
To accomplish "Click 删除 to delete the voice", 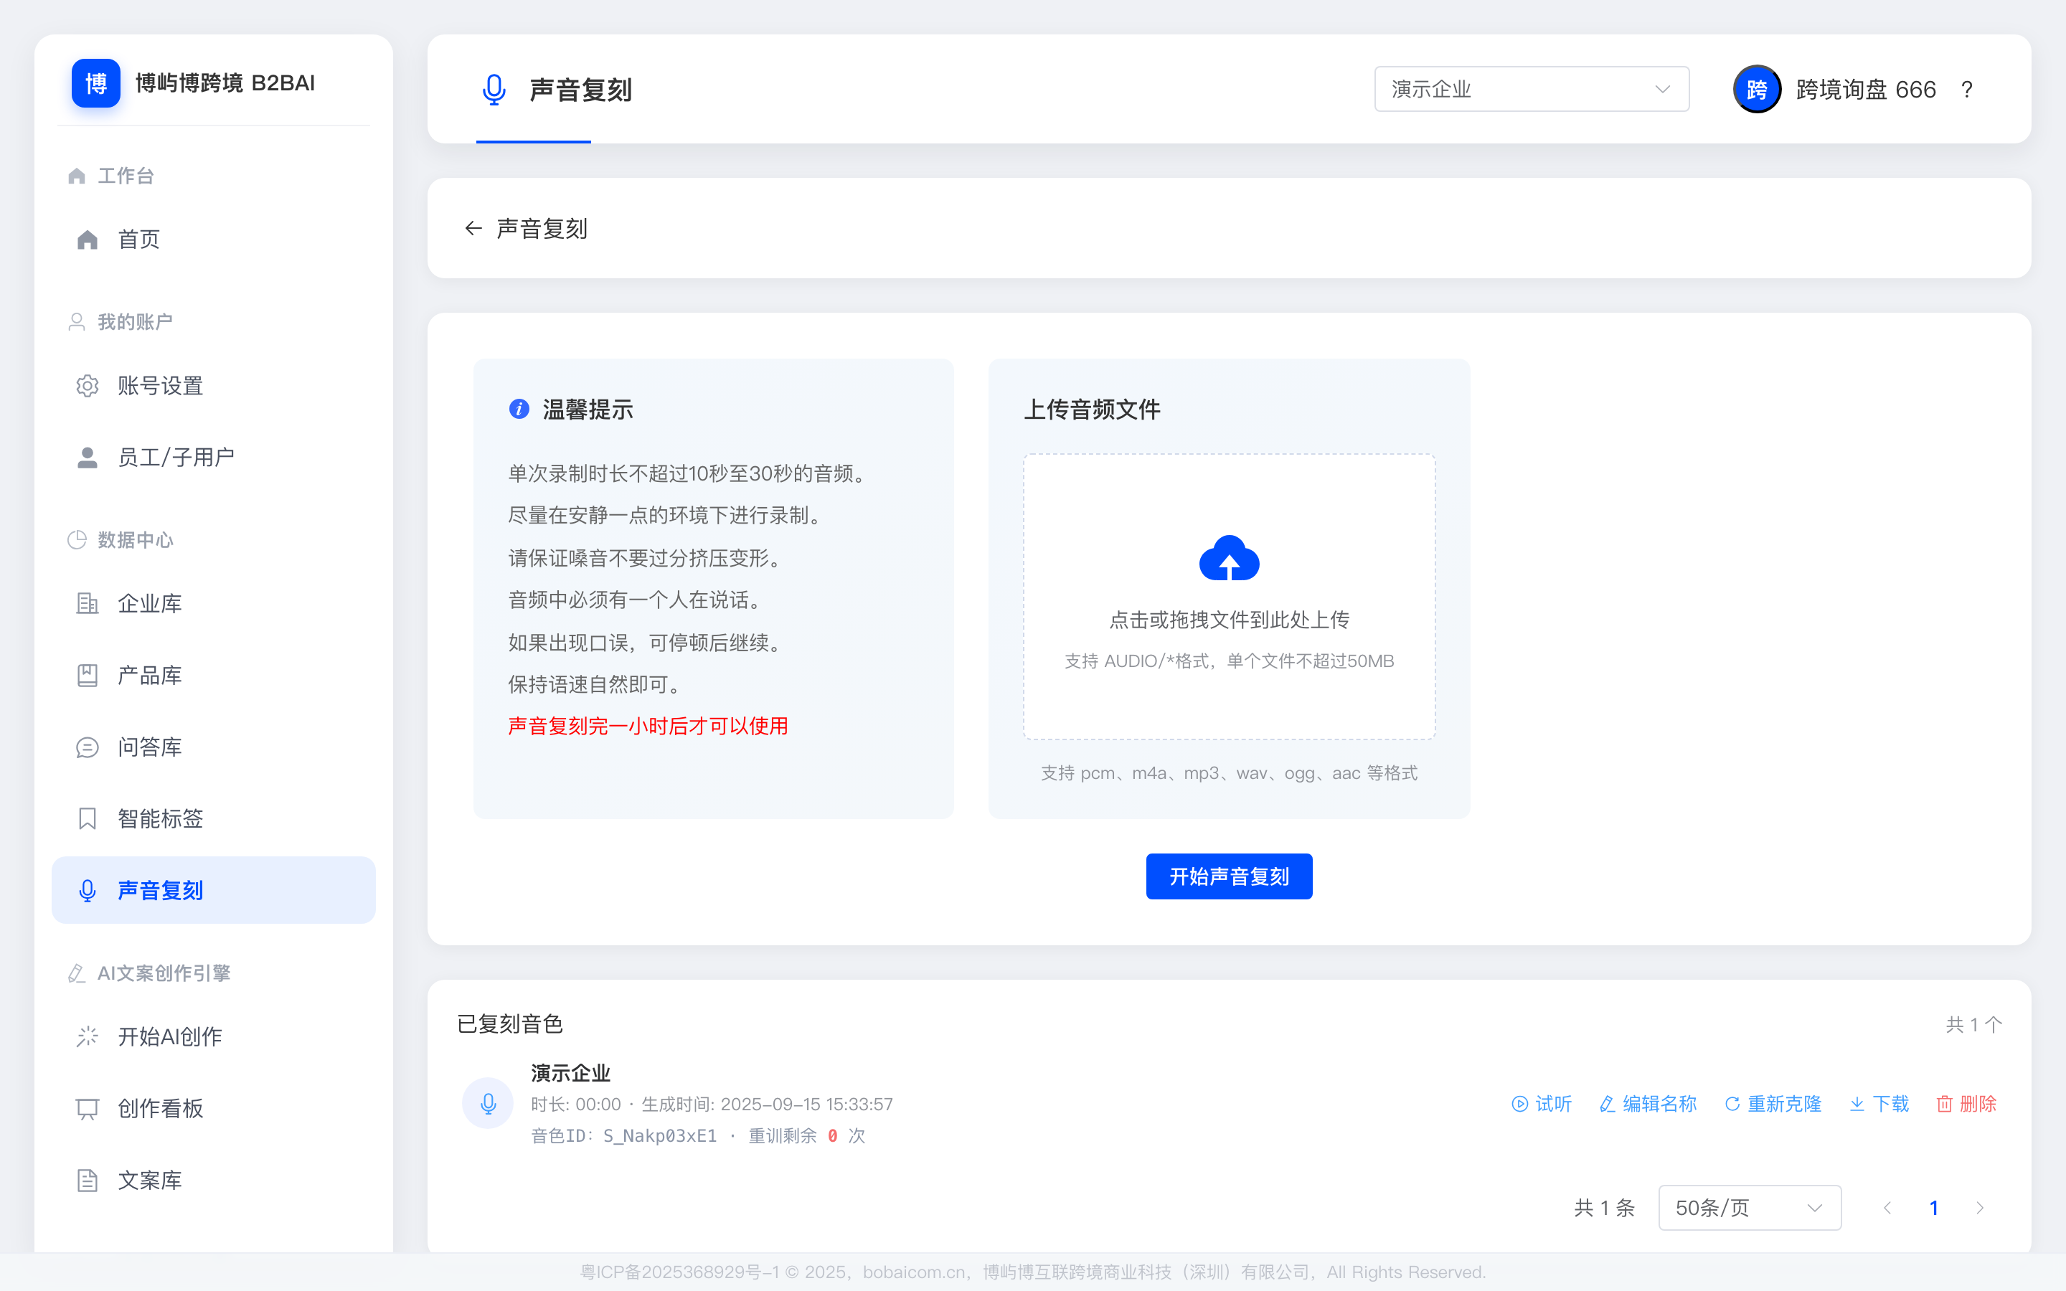I will click(x=1967, y=1104).
